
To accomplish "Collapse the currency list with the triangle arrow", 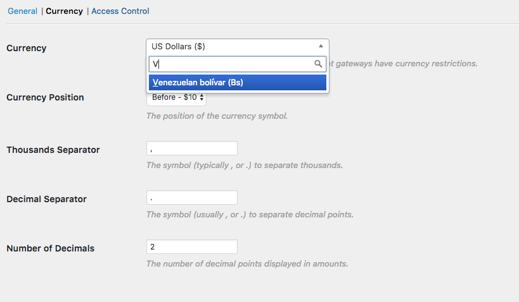I will click(x=321, y=46).
